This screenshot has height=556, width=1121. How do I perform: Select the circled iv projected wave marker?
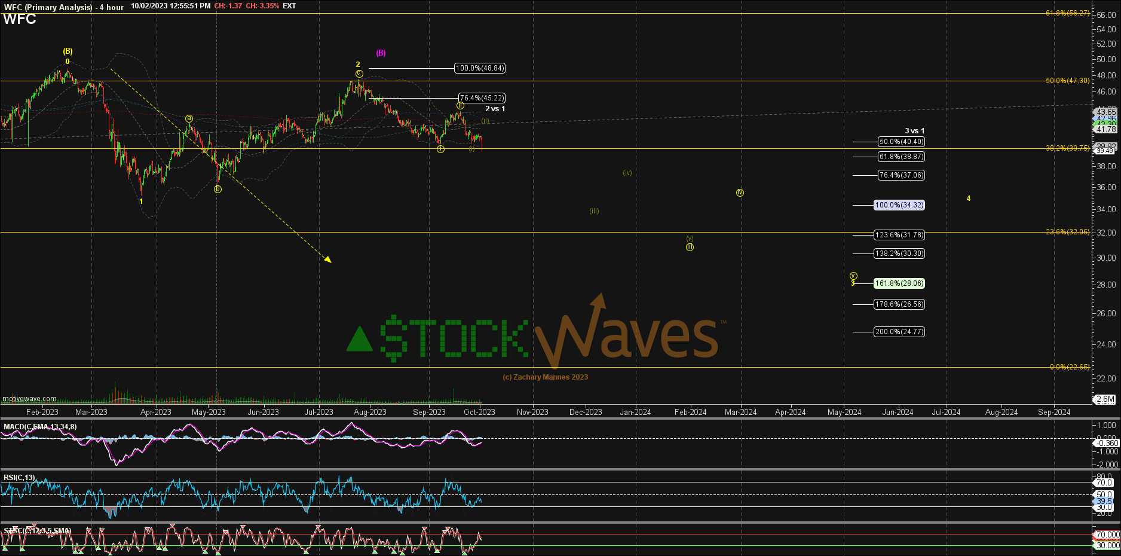740,193
